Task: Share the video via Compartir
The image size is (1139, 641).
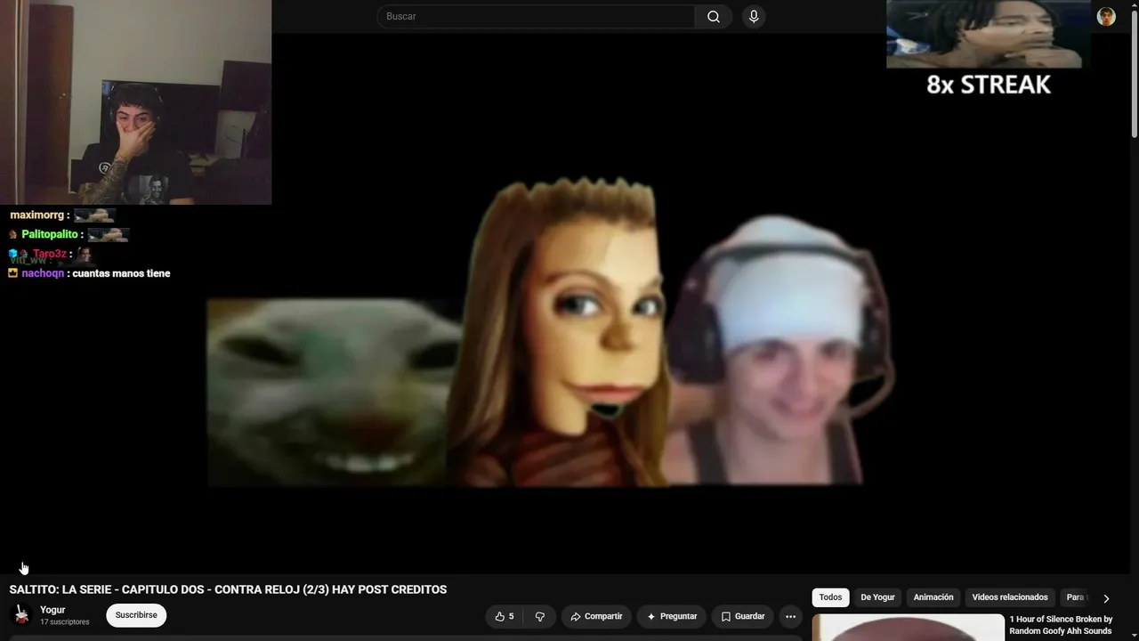Action: pyautogui.click(x=596, y=616)
